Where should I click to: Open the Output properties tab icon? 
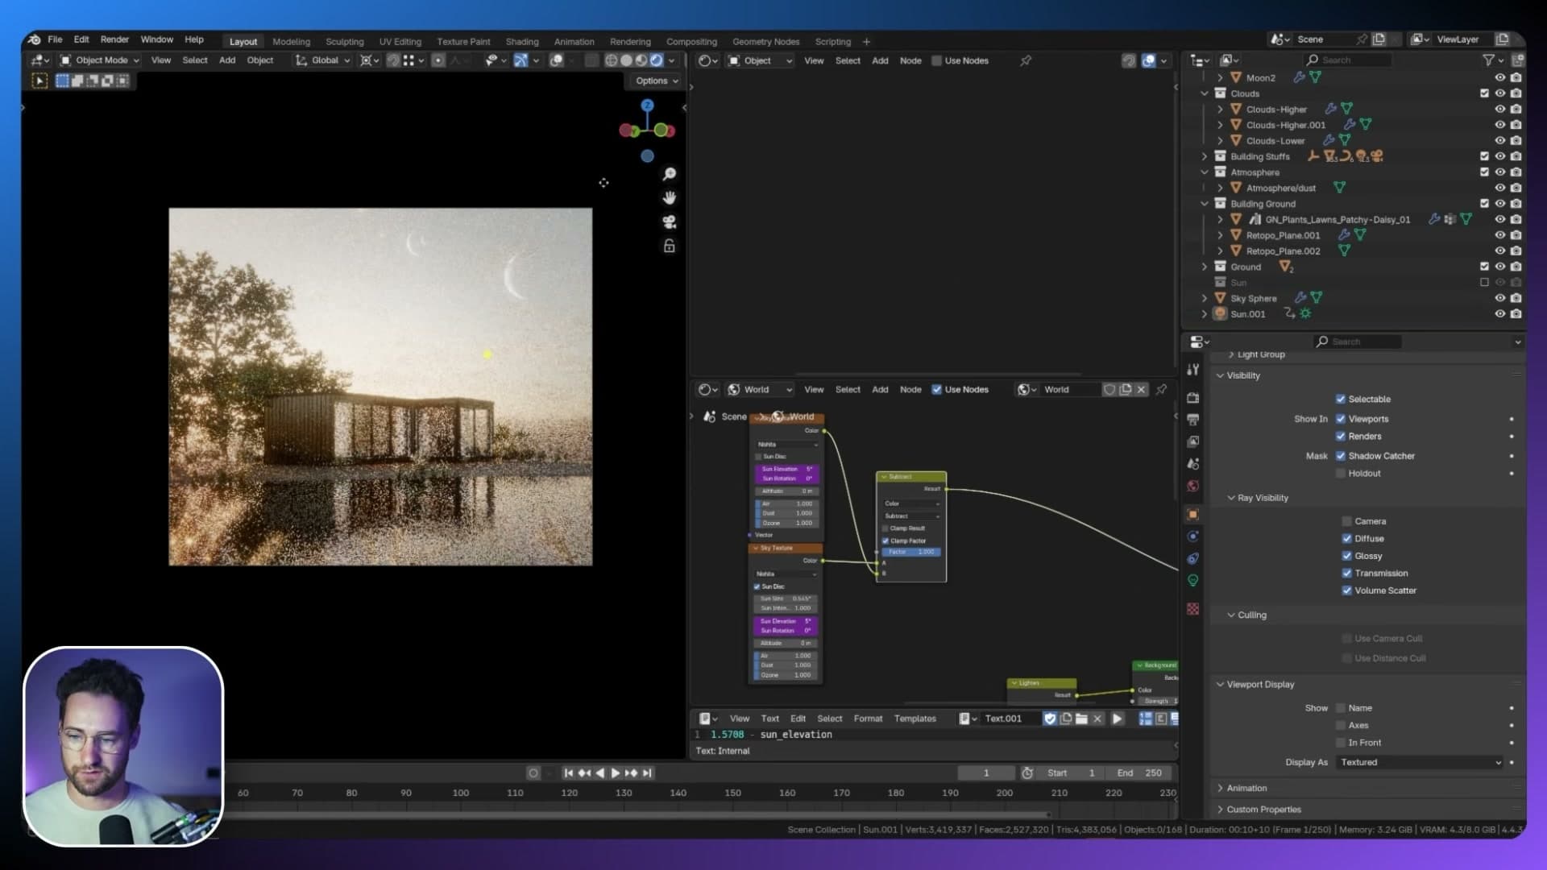click(1192, 420)
